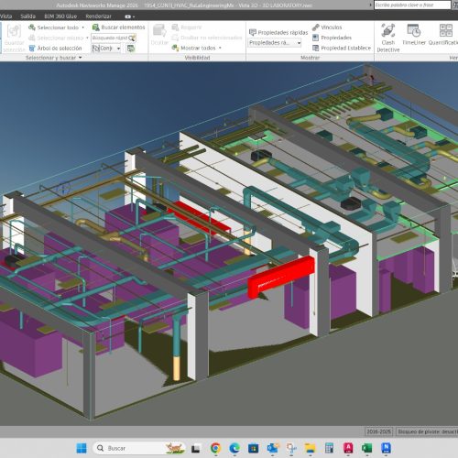Open the Clash Detective tool
The width and height of the screenshot is (458, 458).
coord(388,38)
